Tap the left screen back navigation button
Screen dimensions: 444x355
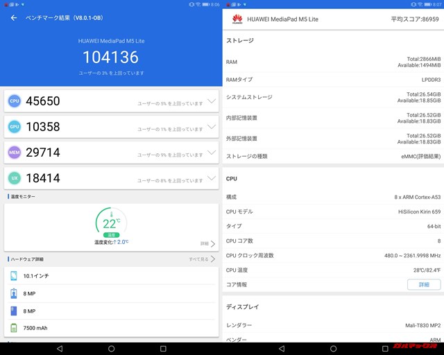[60, 349]
